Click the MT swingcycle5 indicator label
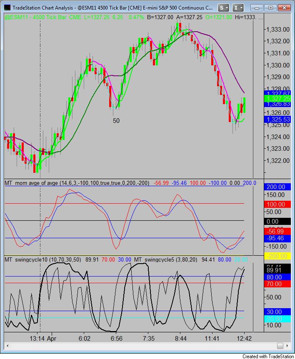This screenshot has width=295, height=359. pyautogui.click(x=165, y=259)
